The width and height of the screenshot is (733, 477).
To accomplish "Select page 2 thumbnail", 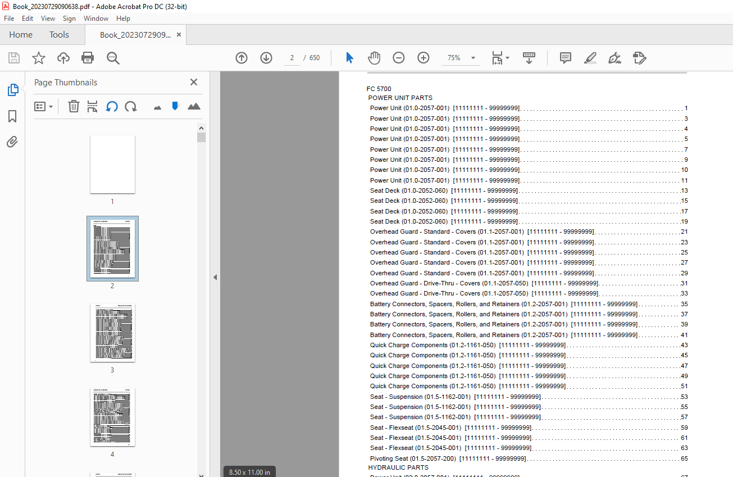I will click(x=112, y=248).
